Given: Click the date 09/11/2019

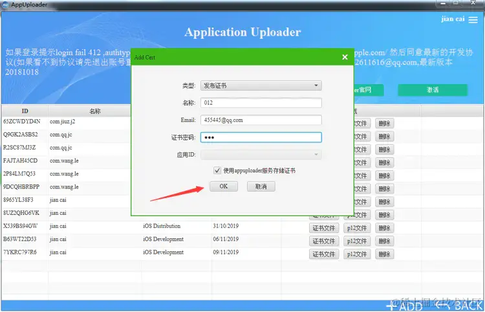Looking at the screenshot, I should pyautogui.click(x=226, y=252).
